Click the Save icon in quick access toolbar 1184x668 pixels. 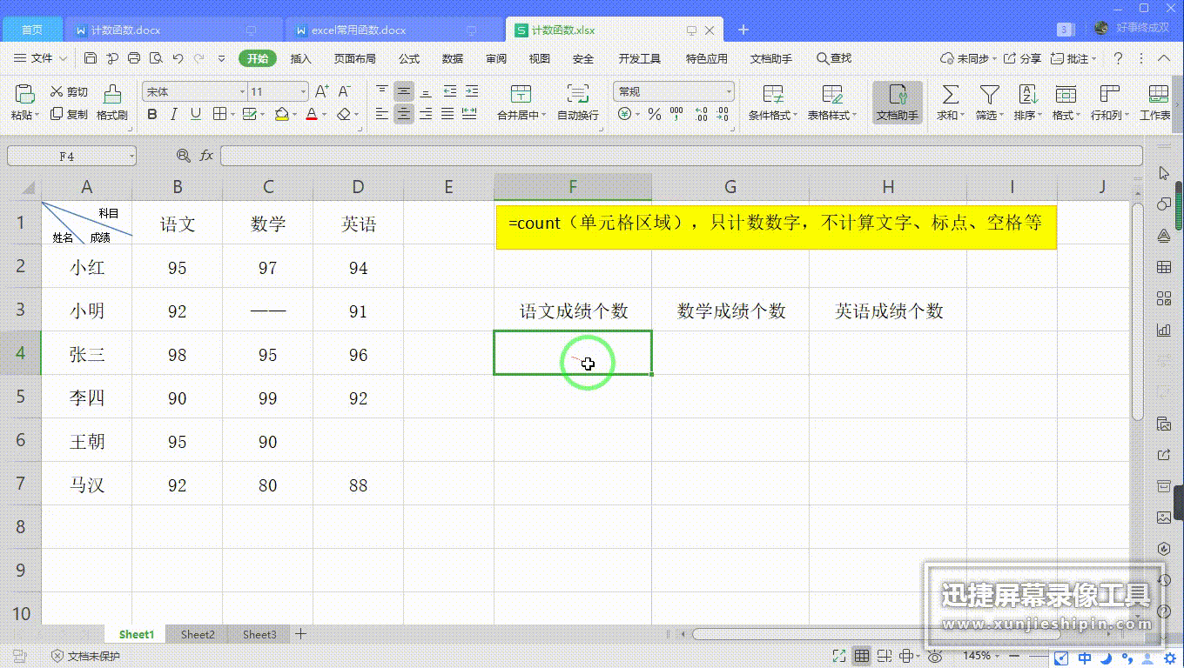91,58
